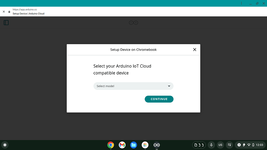Open the Select model dropdown
This screenshot has height=150, width=267.
tap(133, 86)
